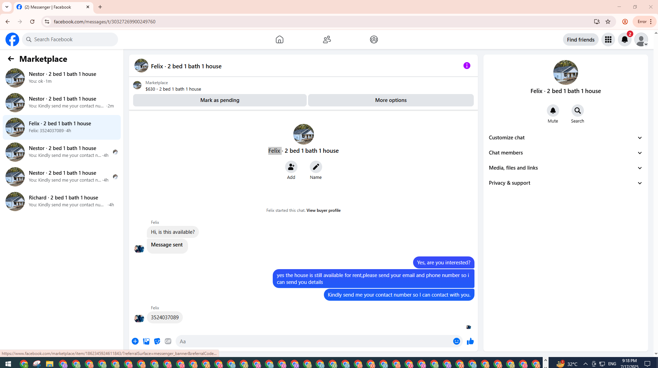Go back using the Marketplace back arrow
The image size is (658, 368).
point(11,59)
